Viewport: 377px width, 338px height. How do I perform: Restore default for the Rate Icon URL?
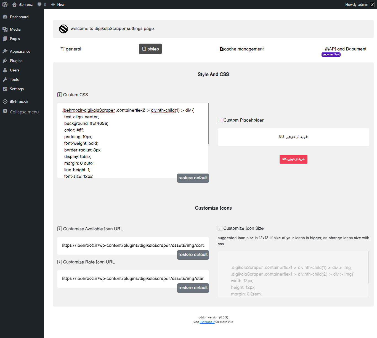pos(193,288)
